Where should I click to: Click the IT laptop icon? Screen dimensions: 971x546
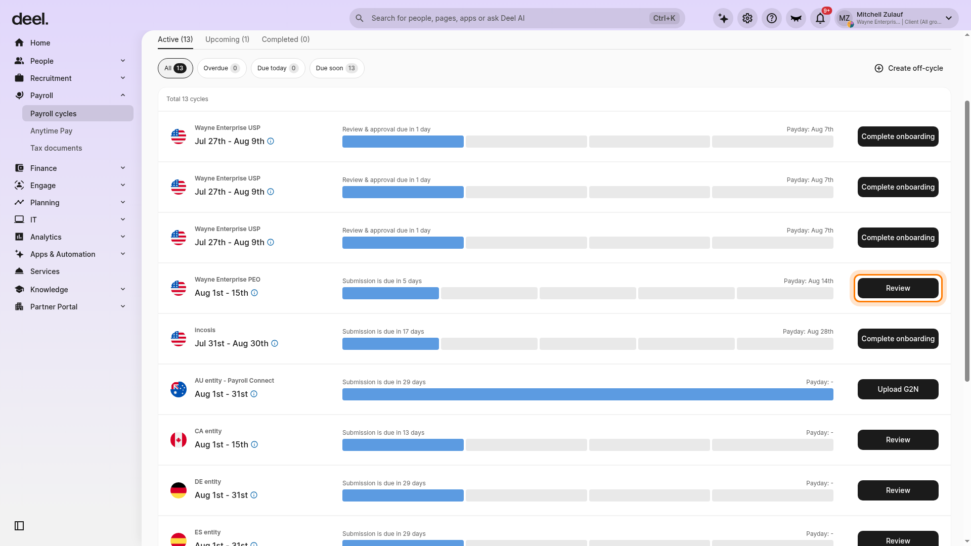tap(19, 220)
